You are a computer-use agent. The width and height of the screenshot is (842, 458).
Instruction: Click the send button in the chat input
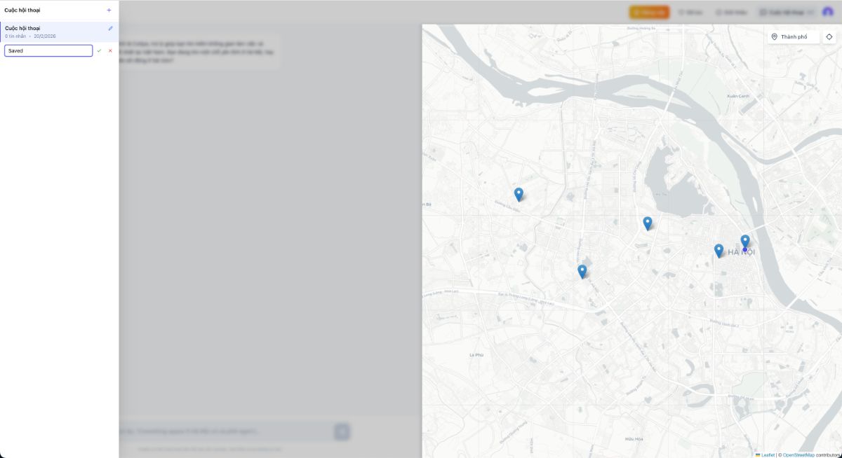[342, 431]
